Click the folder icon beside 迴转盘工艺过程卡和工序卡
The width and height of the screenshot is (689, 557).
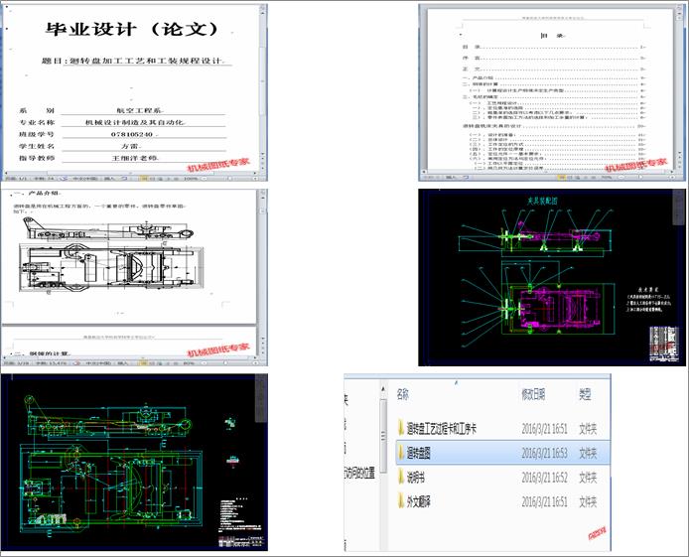tap(401, 428)
